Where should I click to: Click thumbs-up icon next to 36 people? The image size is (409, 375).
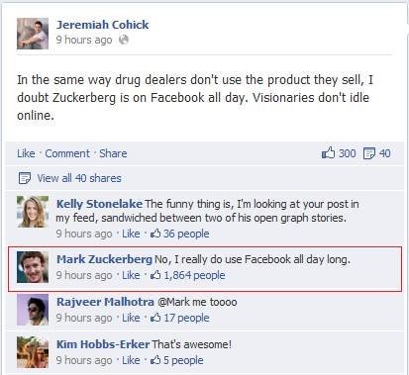(x=155, y=234)
